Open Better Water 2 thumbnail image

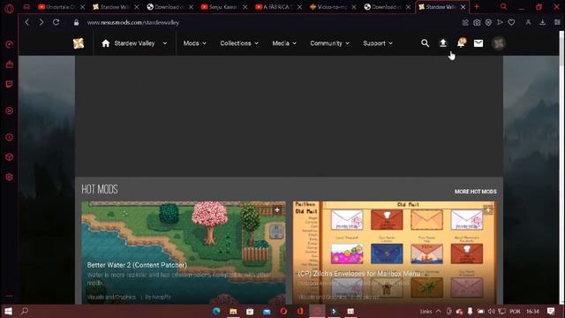click(x=184, y=253)
